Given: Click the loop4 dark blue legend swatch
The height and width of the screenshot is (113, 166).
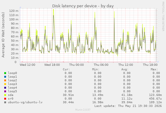Looking at the screenshot, I should [5, 88].
